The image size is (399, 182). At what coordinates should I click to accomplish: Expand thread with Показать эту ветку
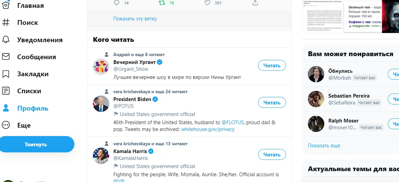click(135, 19)
